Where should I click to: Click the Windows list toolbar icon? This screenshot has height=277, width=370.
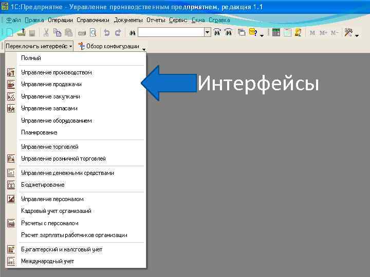[x=242, y=32]
